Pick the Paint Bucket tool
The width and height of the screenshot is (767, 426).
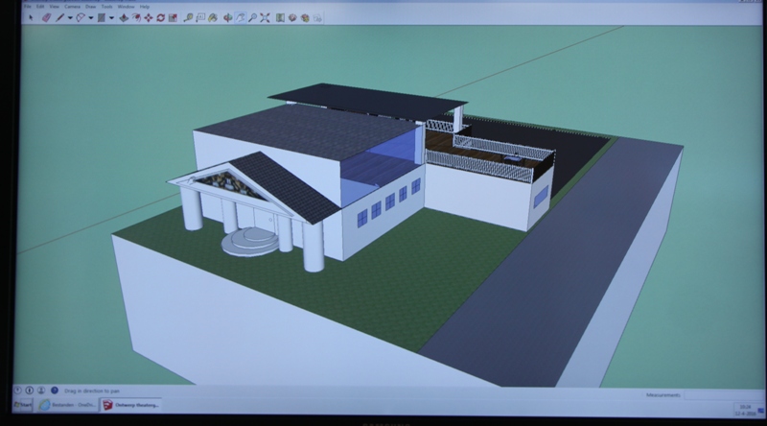214,17
